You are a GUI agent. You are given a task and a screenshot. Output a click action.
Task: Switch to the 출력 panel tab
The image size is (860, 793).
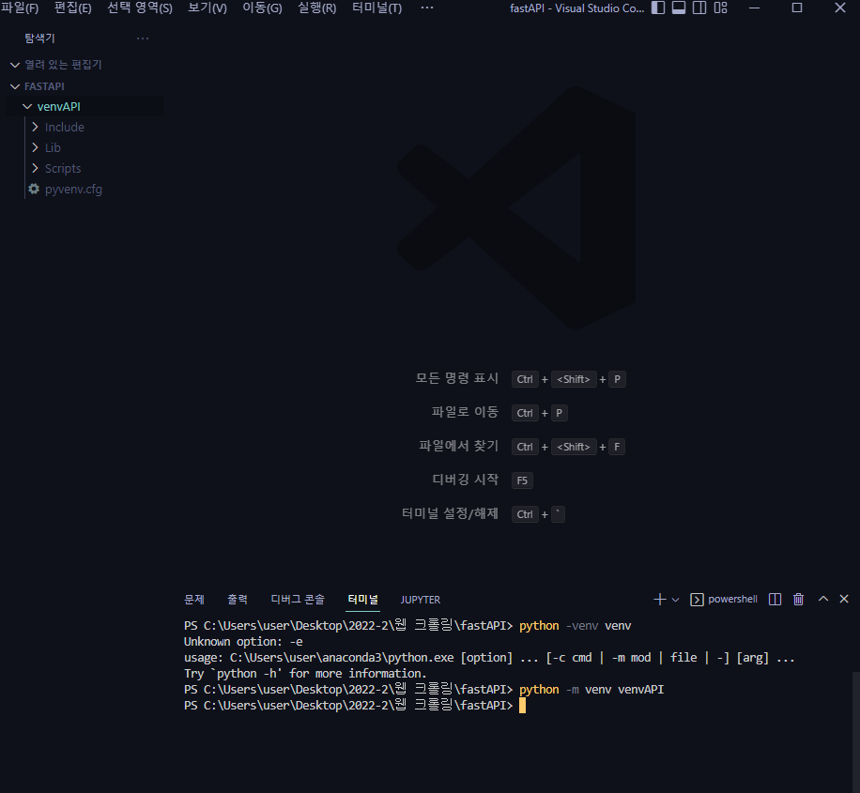[x=238, y=600]
